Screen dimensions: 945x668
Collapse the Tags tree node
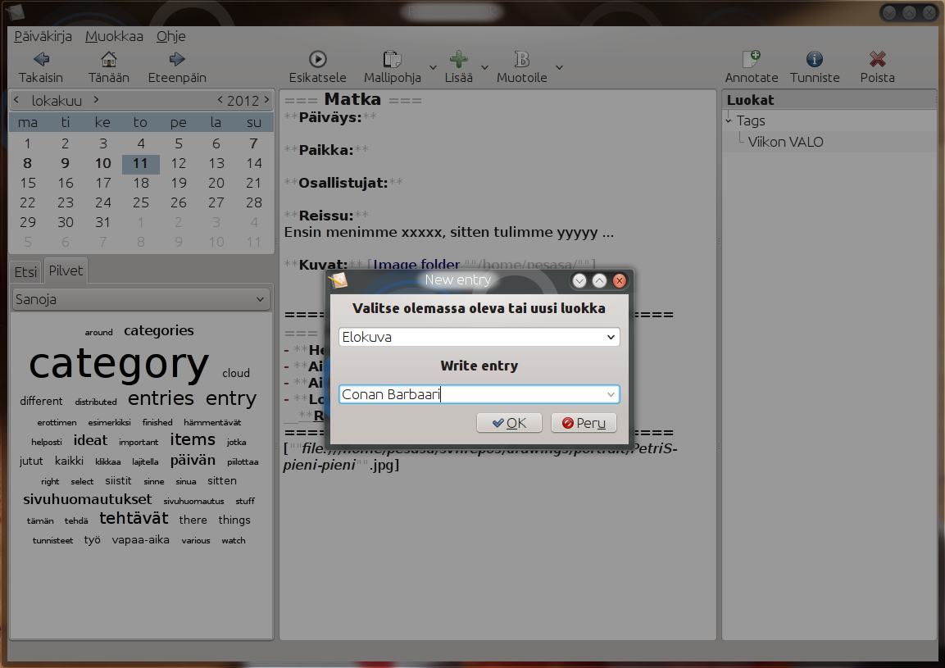pos(729,120)
